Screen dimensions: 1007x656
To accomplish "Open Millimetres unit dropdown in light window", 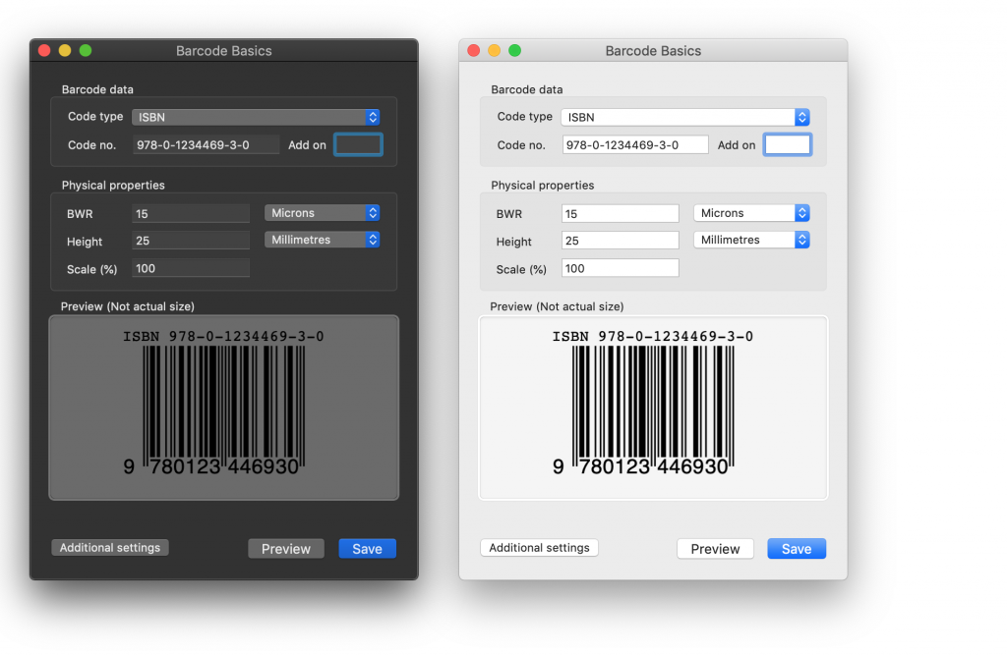I will (x=751, y=240).
